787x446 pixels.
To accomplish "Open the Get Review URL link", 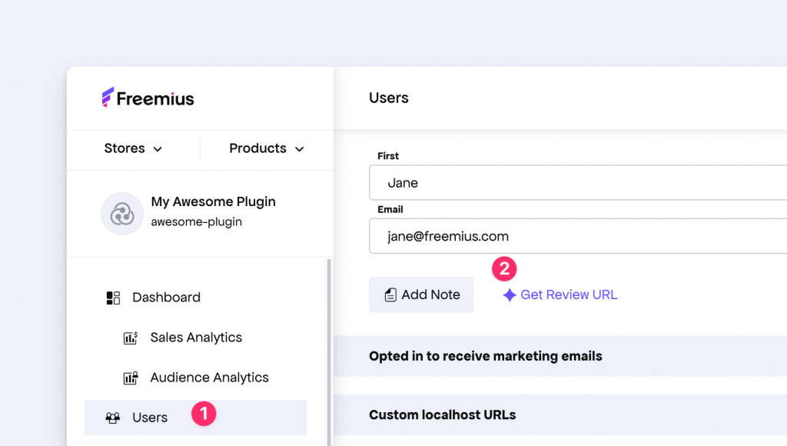I will click(568, 295).
